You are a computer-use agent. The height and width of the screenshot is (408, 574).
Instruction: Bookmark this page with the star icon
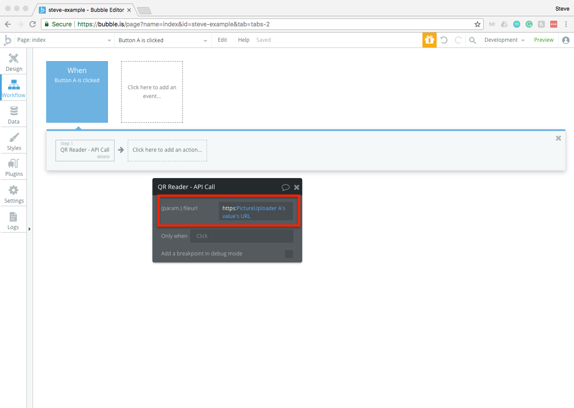pyautogui.click(x=478, y=24)
